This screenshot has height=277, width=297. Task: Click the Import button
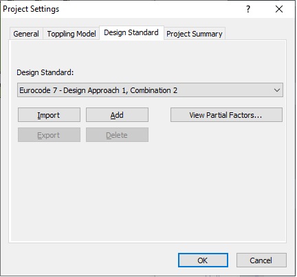point(49,115)
